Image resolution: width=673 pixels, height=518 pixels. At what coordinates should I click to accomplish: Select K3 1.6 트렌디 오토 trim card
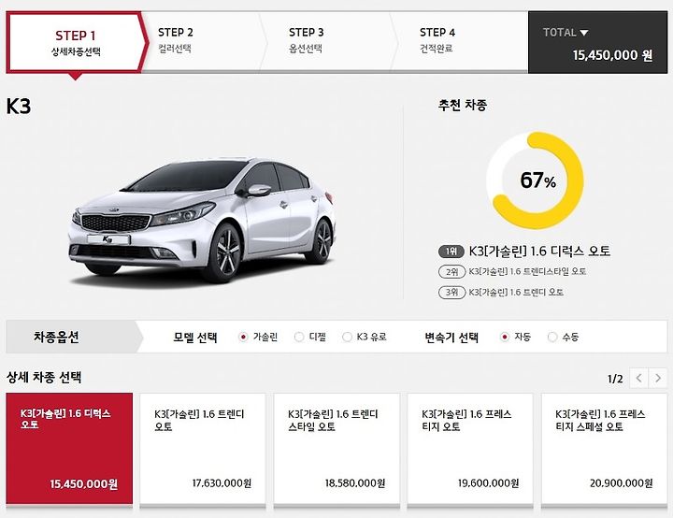pos(203,449)
